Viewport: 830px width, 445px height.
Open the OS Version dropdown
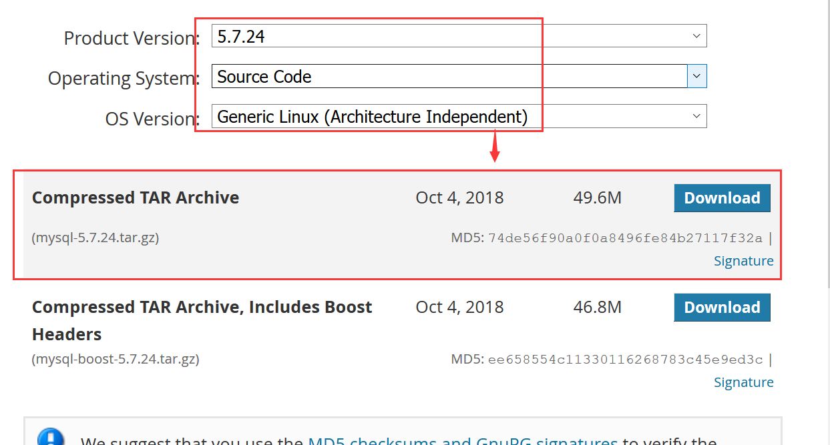coord(459,117)
